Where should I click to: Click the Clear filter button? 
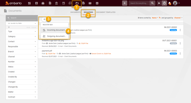tap(34, 28)
